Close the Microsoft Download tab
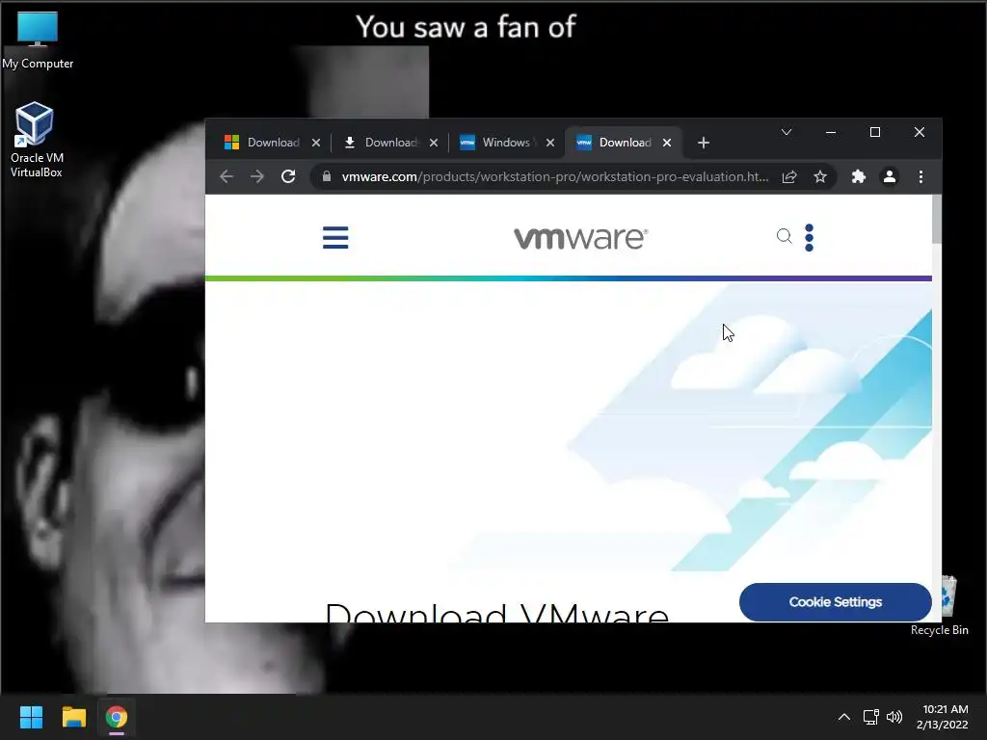987x740 pixels. [x=316, y=143]
